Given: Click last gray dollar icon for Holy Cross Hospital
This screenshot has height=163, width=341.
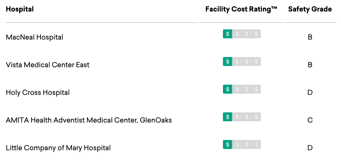Looking at the screenshot, I should click(x=257, y=89).
